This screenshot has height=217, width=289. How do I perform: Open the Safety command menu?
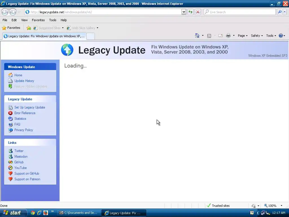tap(257, 36)
